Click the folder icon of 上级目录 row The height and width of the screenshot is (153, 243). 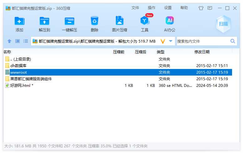[x=7, y=59]
